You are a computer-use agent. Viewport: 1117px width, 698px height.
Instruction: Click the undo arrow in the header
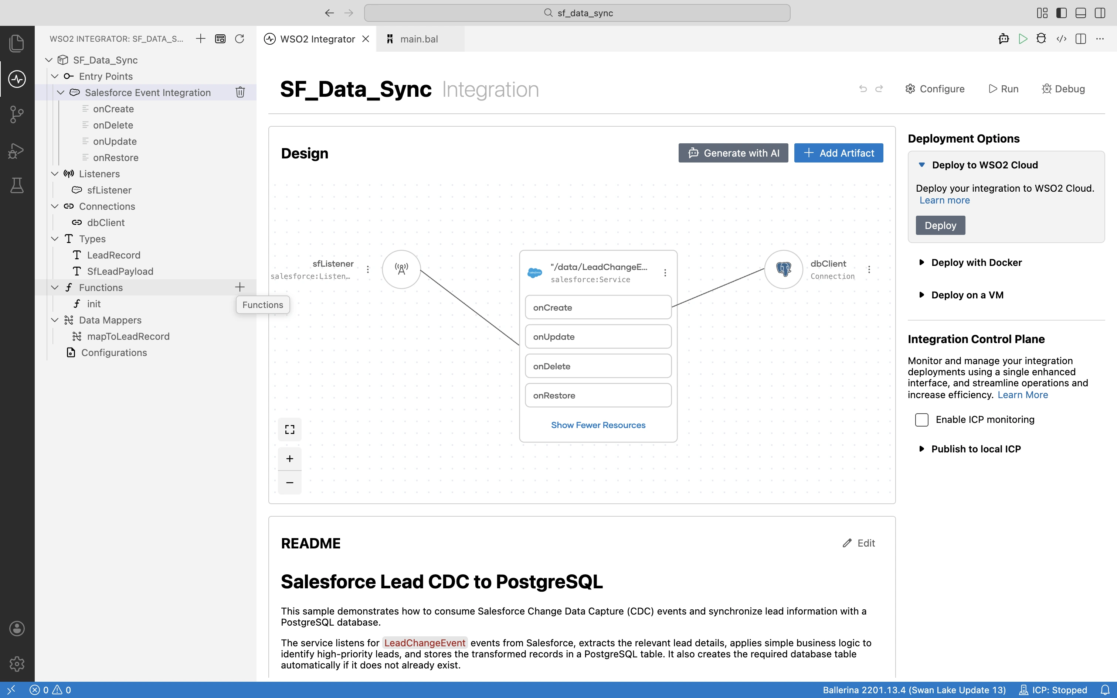(x=863, y=89)
